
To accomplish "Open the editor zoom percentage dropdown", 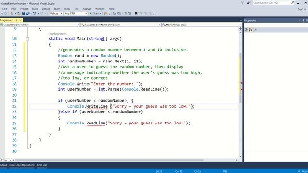I will 11,160.
